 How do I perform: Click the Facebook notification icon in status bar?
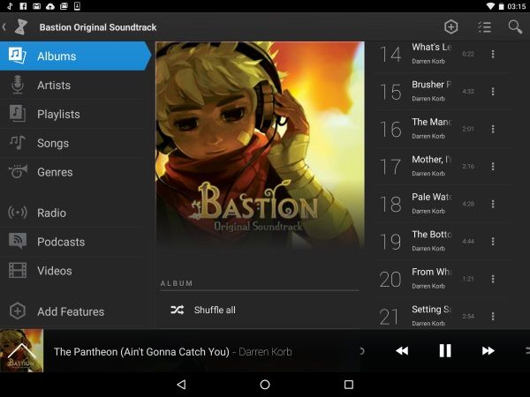coord(23,6)
